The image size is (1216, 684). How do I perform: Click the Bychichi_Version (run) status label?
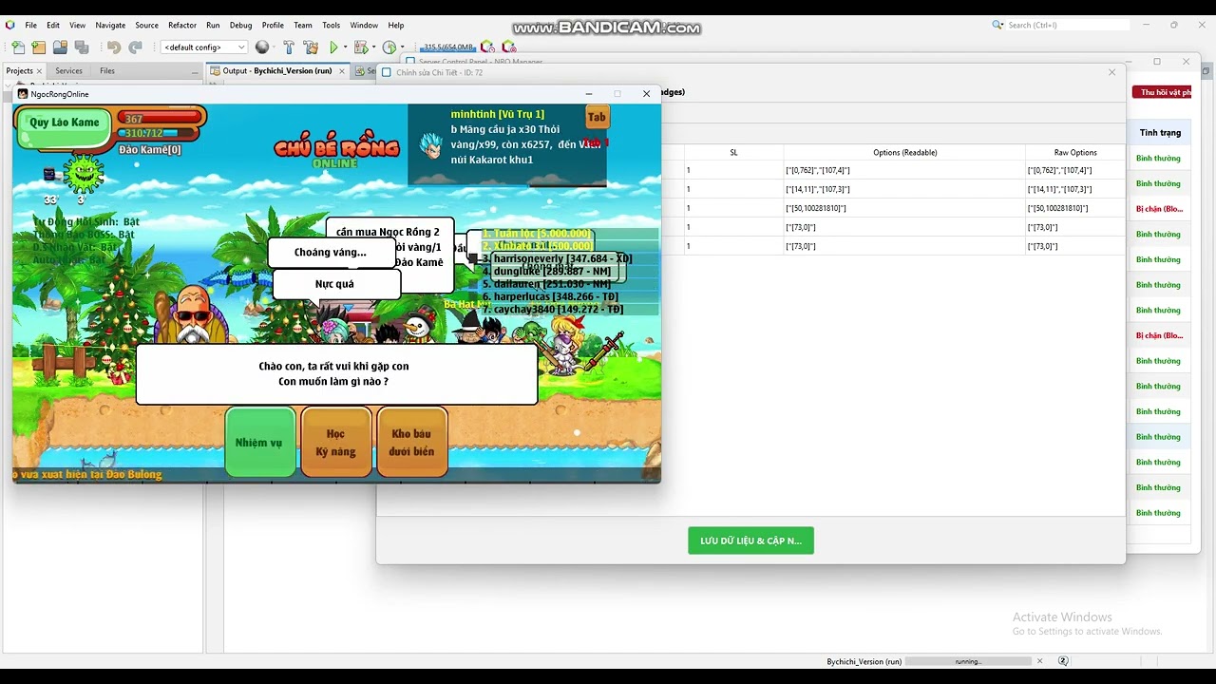tap(864, 661)
